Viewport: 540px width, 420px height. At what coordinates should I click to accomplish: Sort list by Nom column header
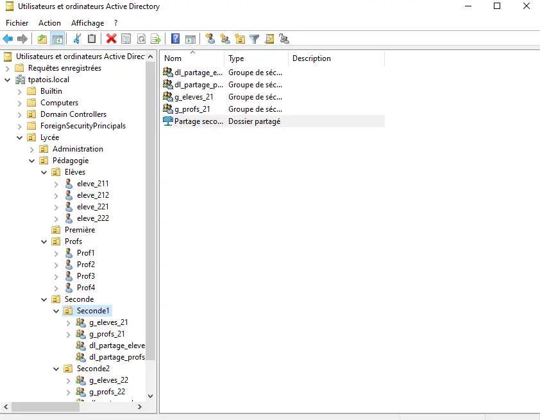[x=192, y=58]
